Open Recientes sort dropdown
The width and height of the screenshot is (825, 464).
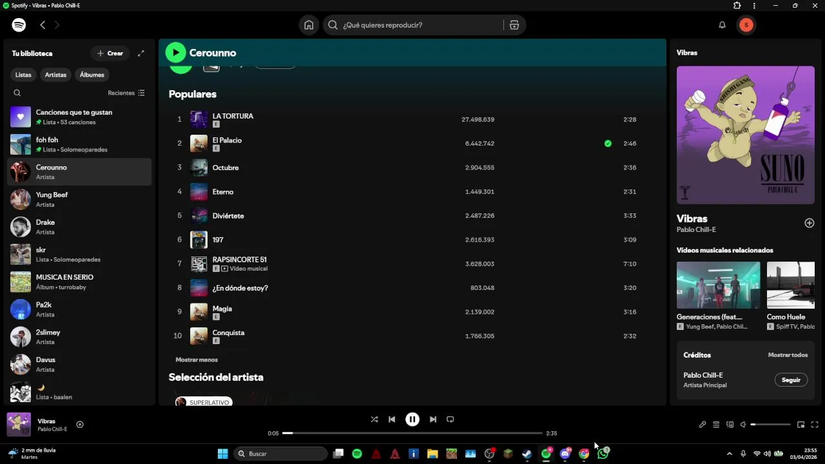pos(126,93)
